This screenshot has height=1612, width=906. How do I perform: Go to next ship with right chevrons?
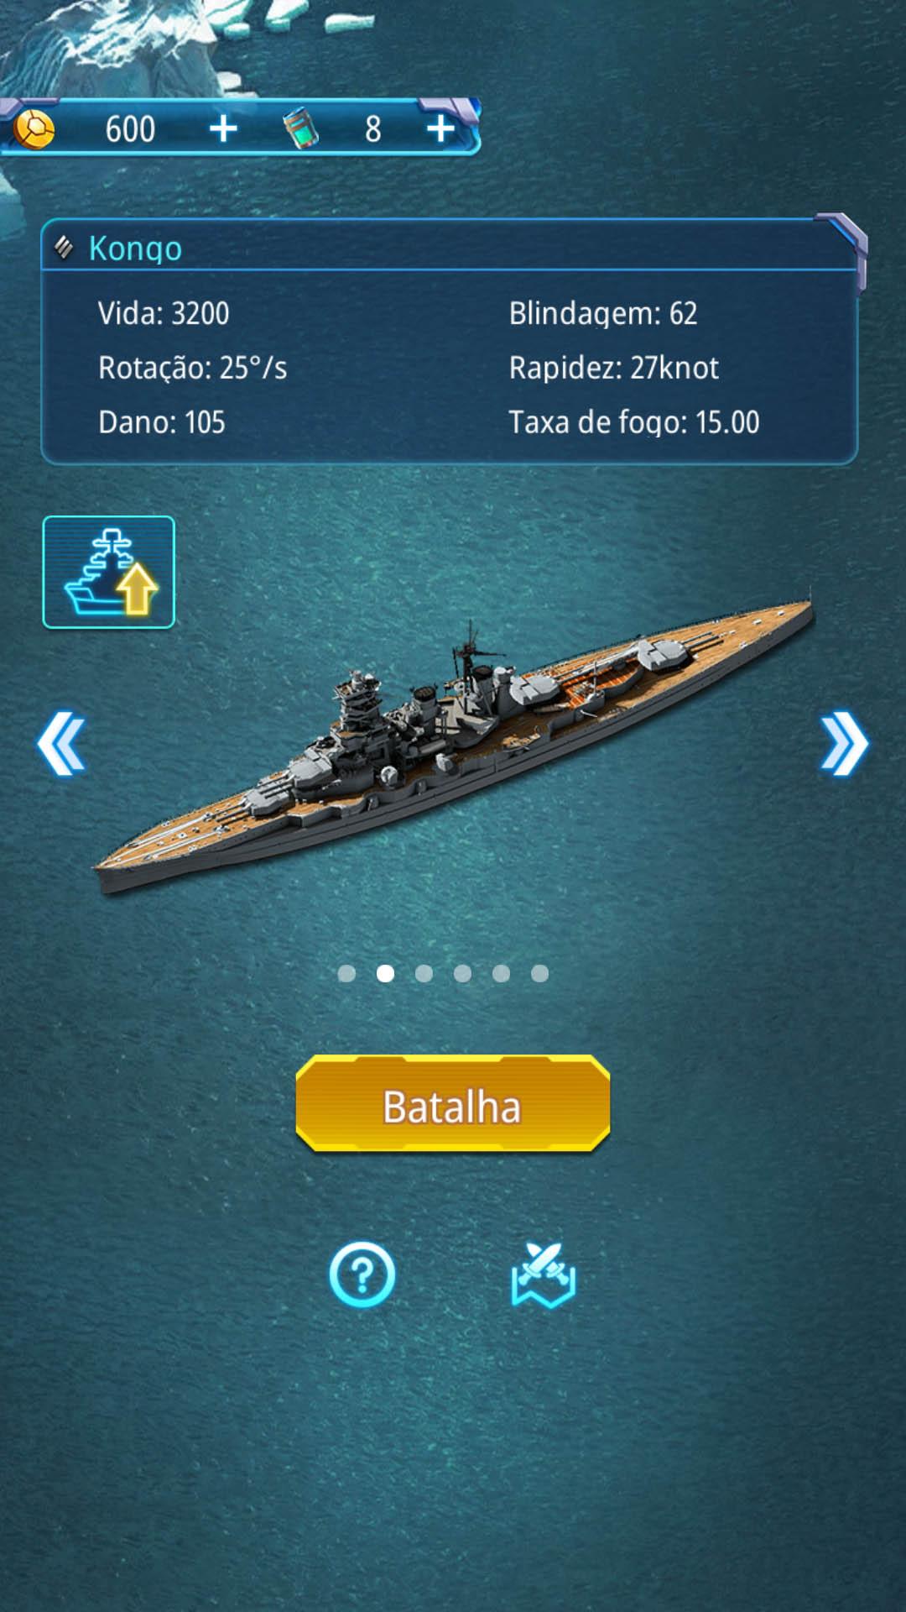coord(845,743)
